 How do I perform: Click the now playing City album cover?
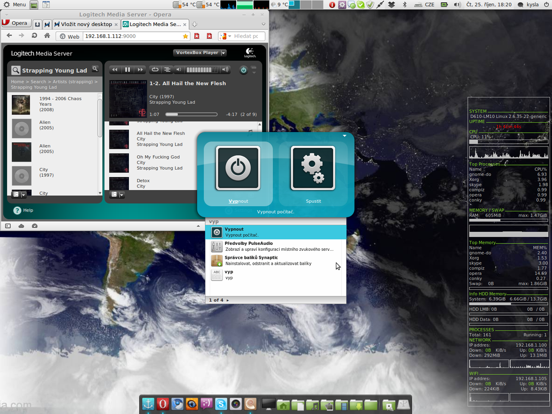coord(128,99)
